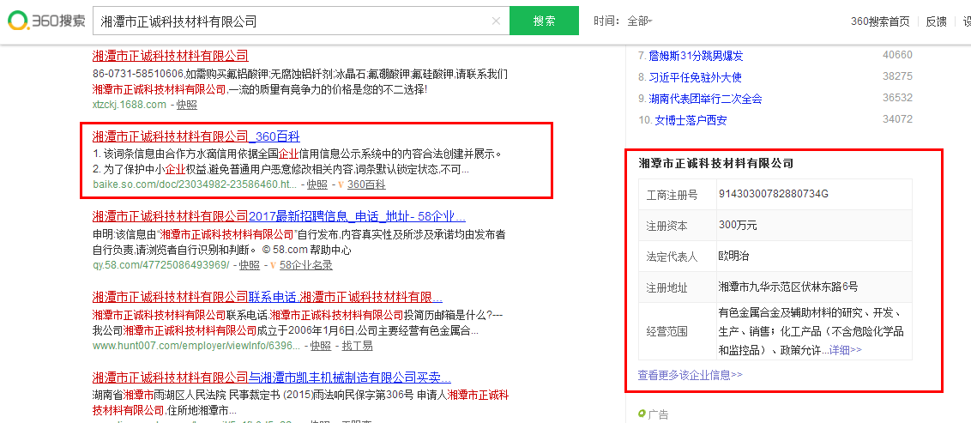Expand 经营范围 with 详细>> link
The width and height of the screenshot is (971, 423).
point(846,350)
